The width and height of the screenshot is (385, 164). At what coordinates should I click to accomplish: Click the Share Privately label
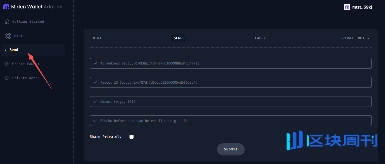(106, 137)
